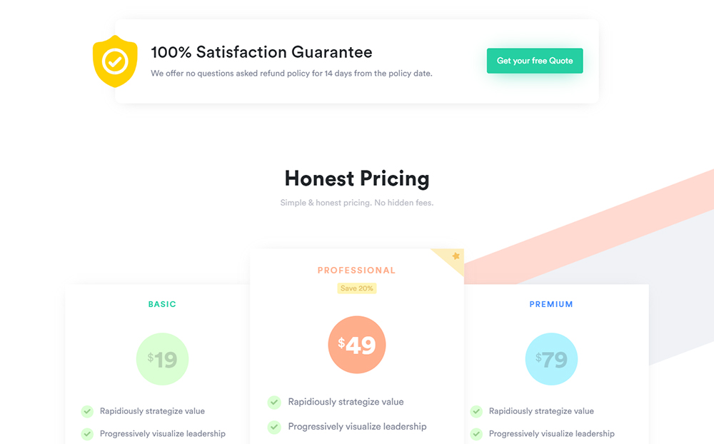714x444 pixels.
Task: Click Premium checkmark beside Progressively visualize leadership
Action: pyautogui.click(x=476, y=434)
